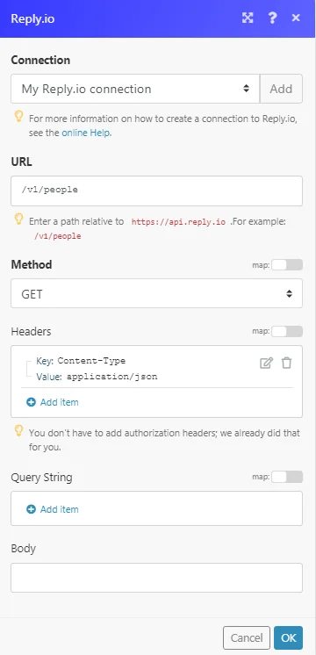
Task: Select the /v1/people example in hint
Action: [58, 236]
